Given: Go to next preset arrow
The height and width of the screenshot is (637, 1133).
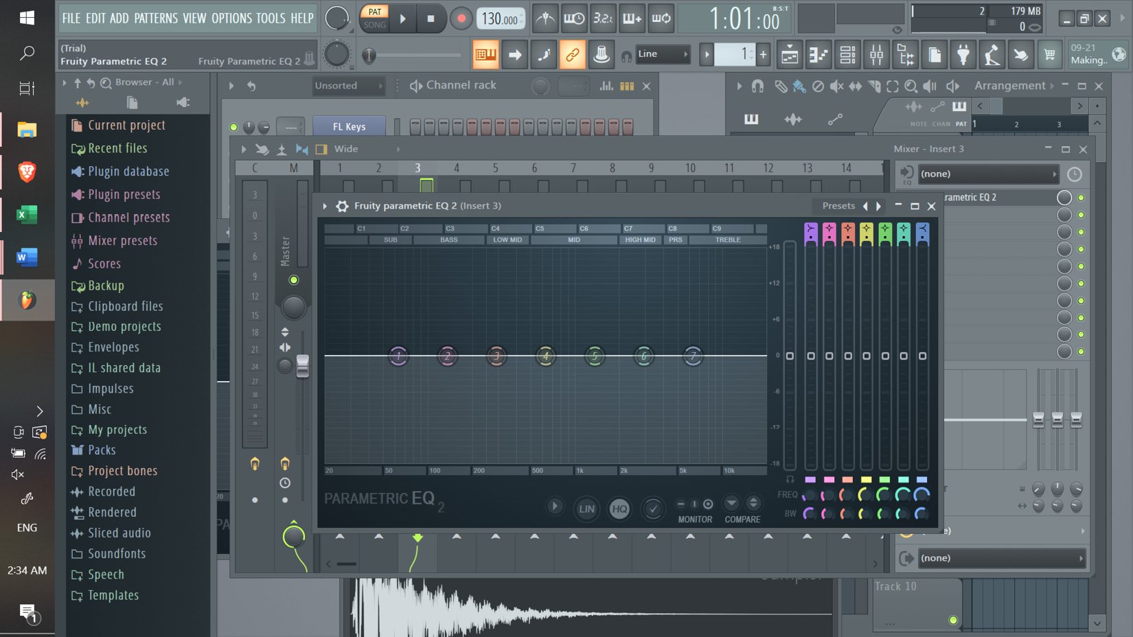Looking at the screenshot, I should pyautogui.click(x=878, y=206).
